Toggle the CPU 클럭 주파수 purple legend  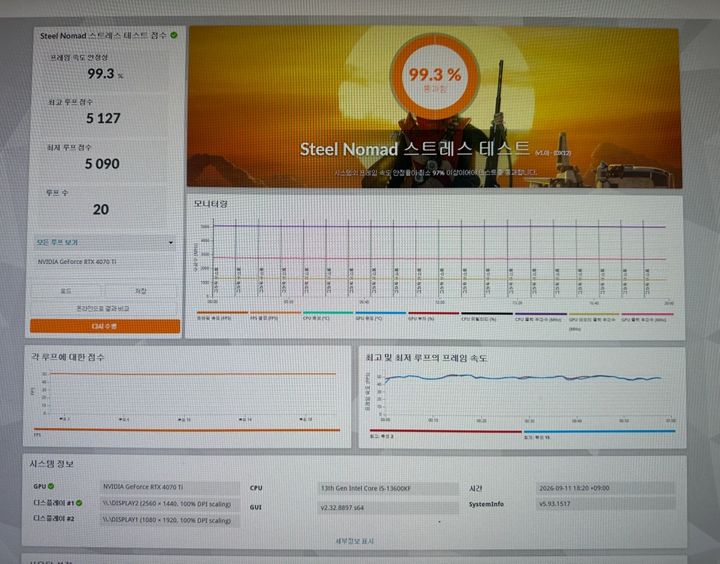click(540, 317)
